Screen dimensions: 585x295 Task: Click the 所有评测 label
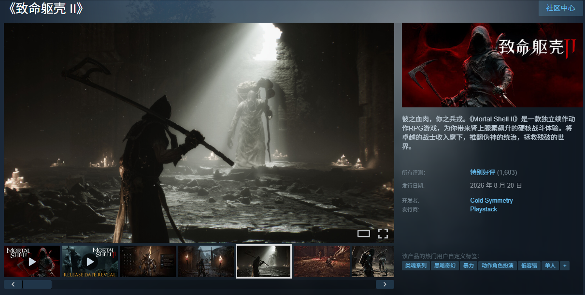click(x=414, y=173)
